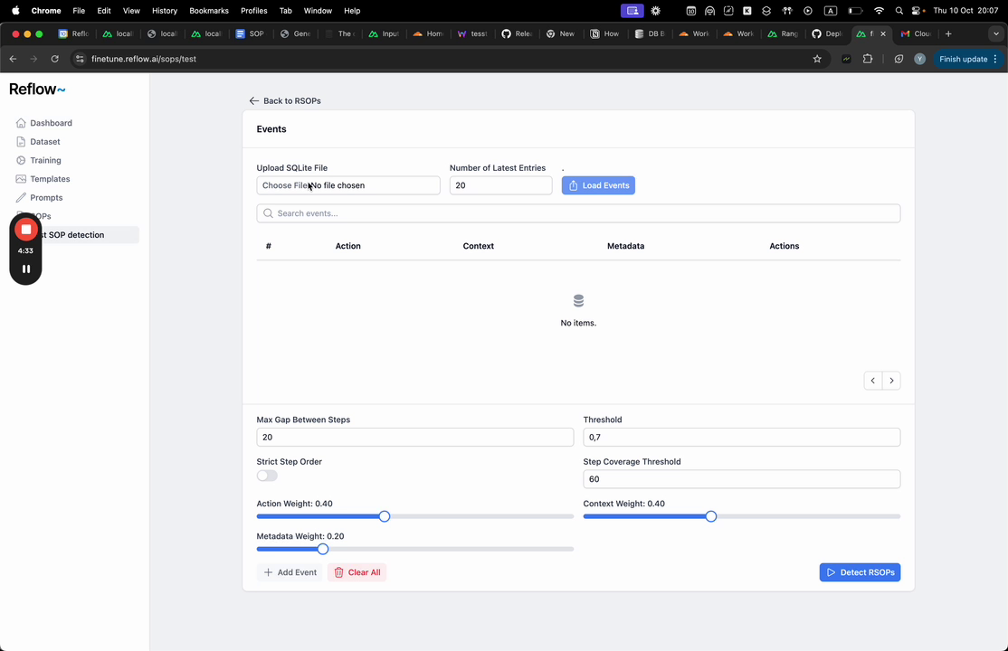Expand the Chrome tab search dropdown

coord(996,34)
